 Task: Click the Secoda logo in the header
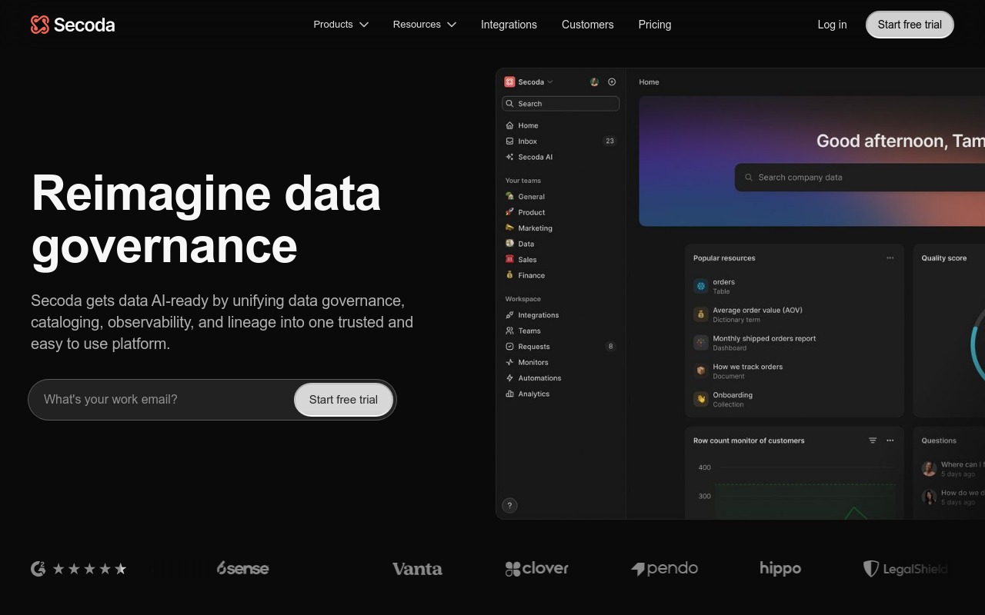pyautogui.click(x=72, y=25)
